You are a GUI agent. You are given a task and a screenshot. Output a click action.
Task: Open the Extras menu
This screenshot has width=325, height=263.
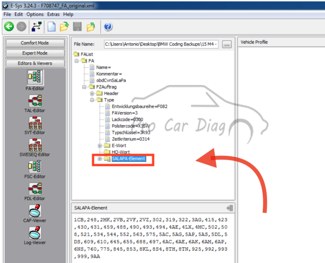pyautogui.click(x=53, y=14)
